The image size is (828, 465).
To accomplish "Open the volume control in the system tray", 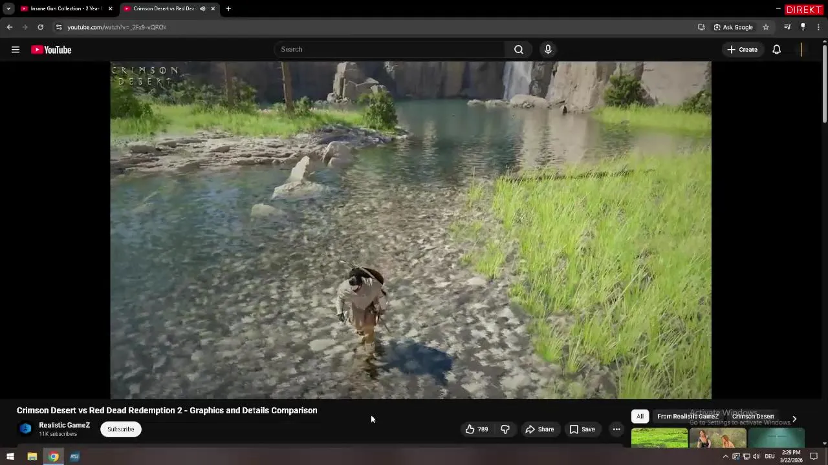I will (756, 457).
